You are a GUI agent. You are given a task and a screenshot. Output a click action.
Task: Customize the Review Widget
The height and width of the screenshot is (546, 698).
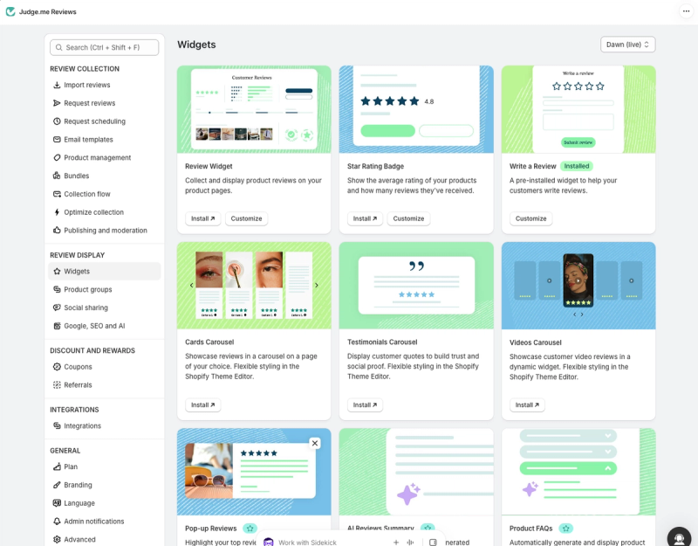pos(246,218)
